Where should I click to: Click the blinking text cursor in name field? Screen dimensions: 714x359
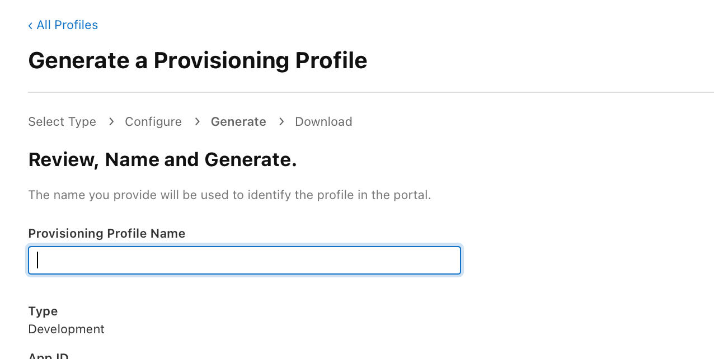tap(37, 261)
